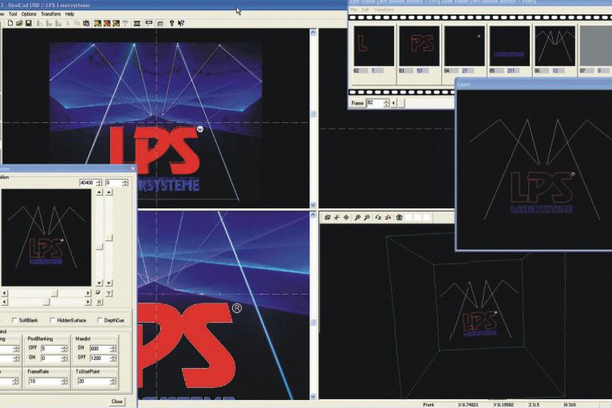This screenshot has width=612, height=408.
Task: Enable the SoftBlank checkbox
Action: coord(14,320)
